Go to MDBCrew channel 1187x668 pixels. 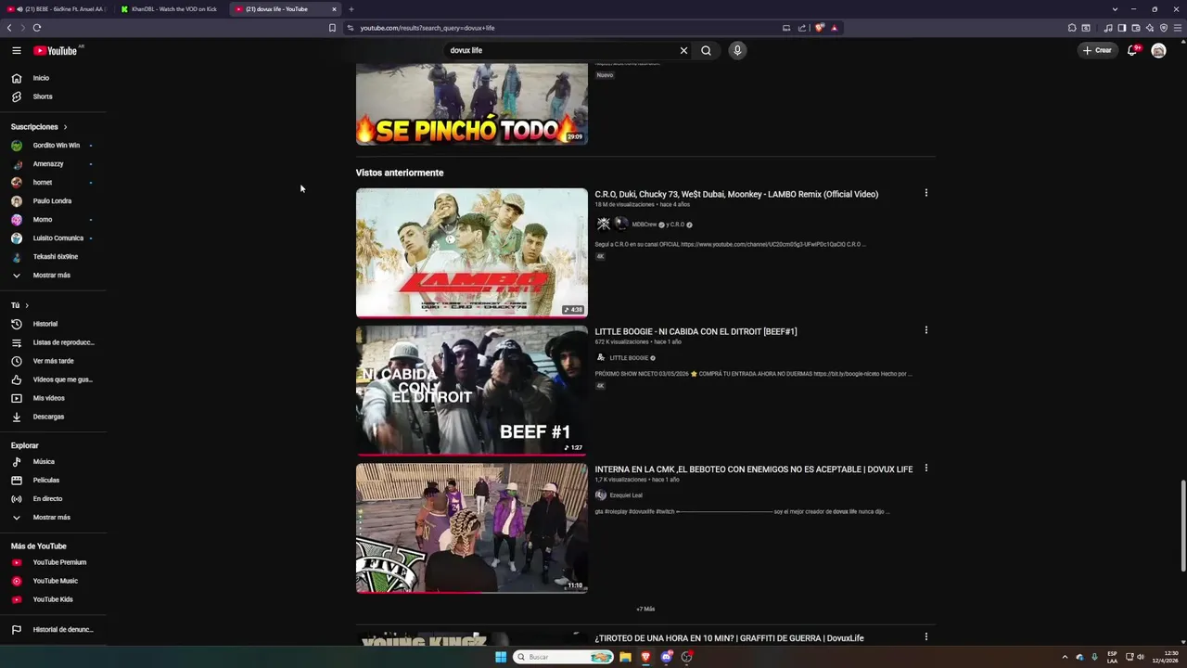[644, 225]
